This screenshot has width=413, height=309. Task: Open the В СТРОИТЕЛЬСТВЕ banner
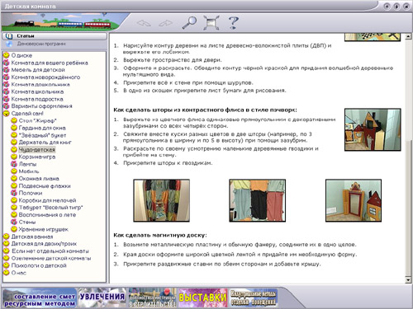click(153, 297)
